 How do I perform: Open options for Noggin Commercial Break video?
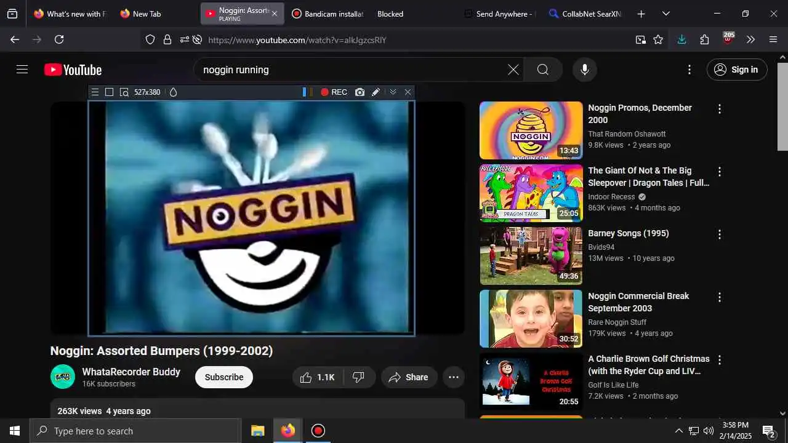pos(719,297)
